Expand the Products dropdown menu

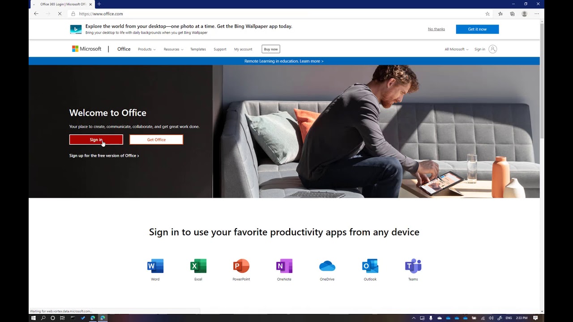tap(147, 49)
